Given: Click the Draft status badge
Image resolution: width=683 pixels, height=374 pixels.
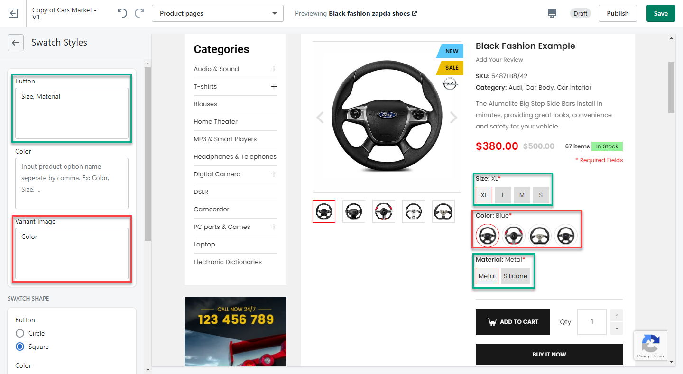Looking at the screenshot, I should (x=581, y=13).
